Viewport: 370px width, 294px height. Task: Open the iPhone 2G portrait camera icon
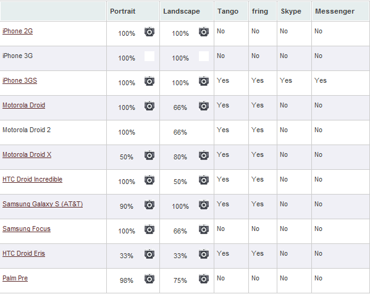149,31
